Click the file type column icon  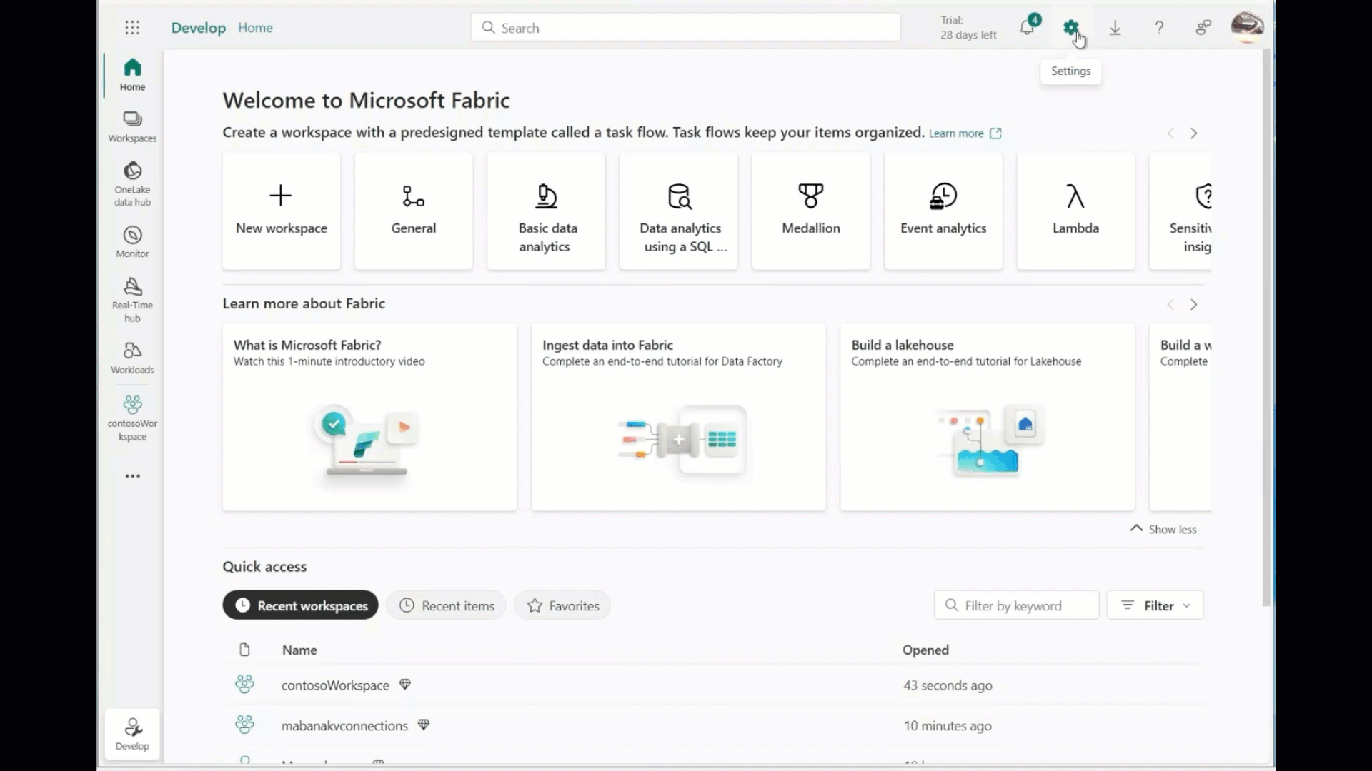click(244, 650)
